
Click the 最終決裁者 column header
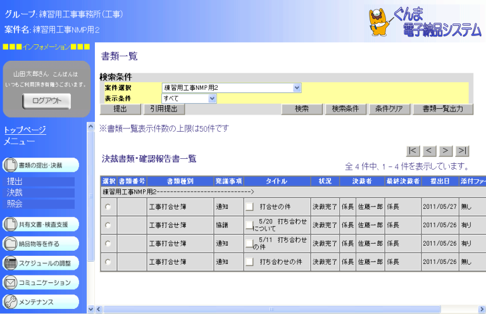click(403, 181)
